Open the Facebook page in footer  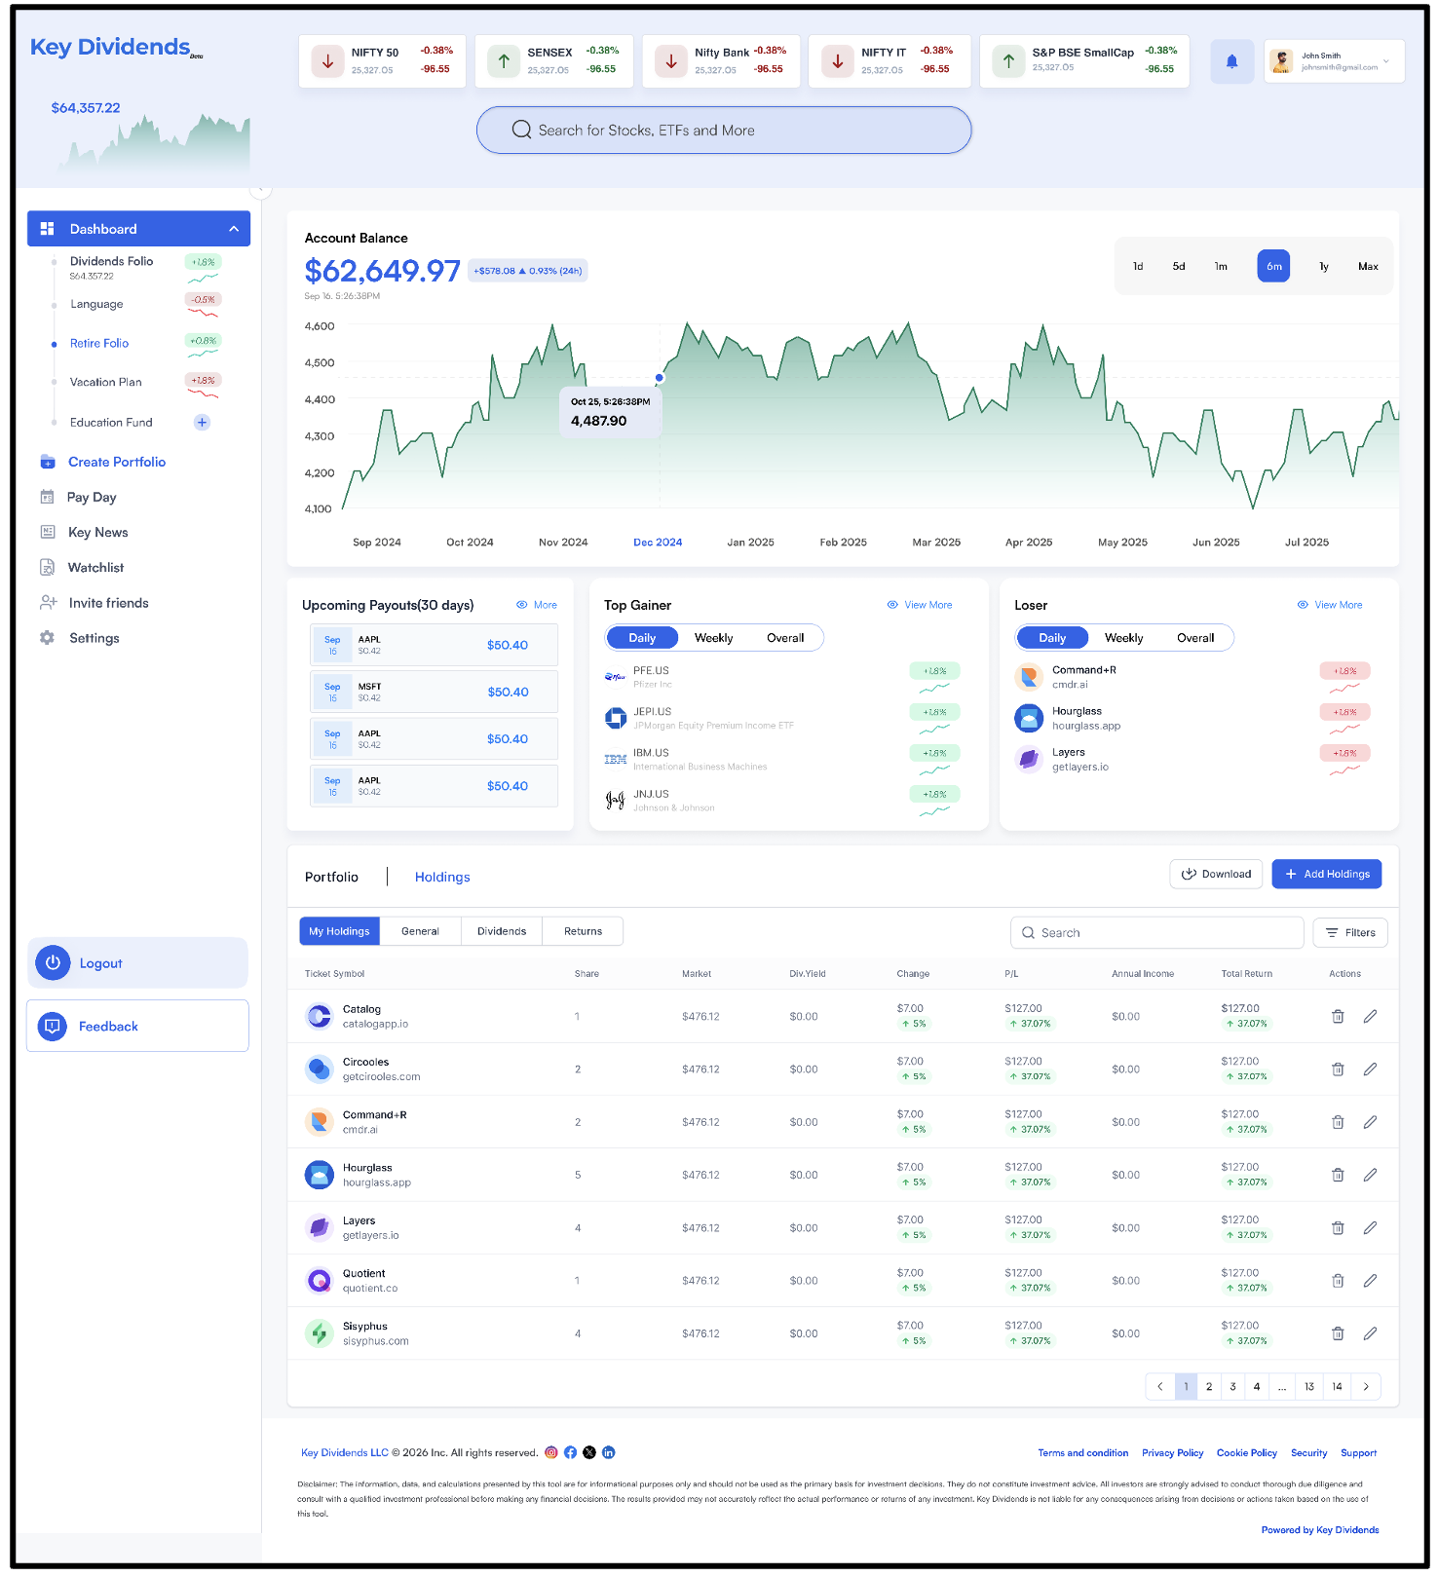tap(570, 1452)
